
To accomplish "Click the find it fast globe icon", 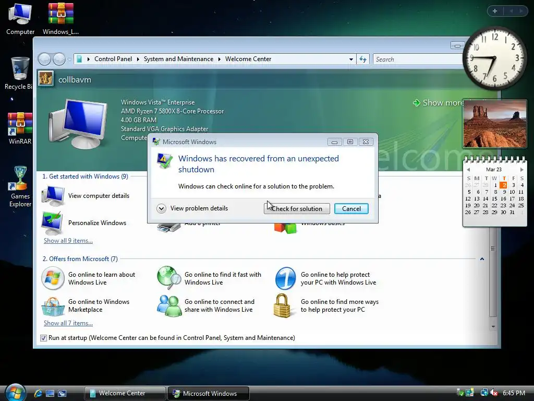I will pos(169,278).
